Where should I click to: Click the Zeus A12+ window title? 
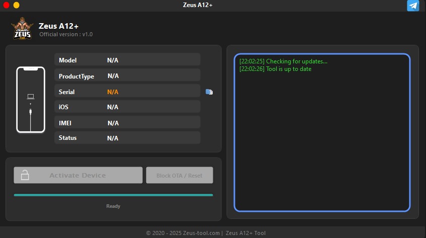(x=198, y=5)
